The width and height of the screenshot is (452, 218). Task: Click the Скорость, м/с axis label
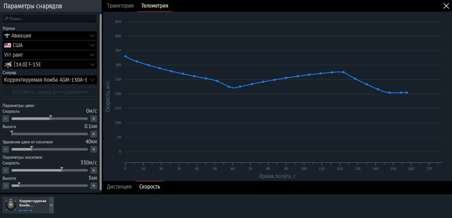pyautogui.click(x=108, y=96)
